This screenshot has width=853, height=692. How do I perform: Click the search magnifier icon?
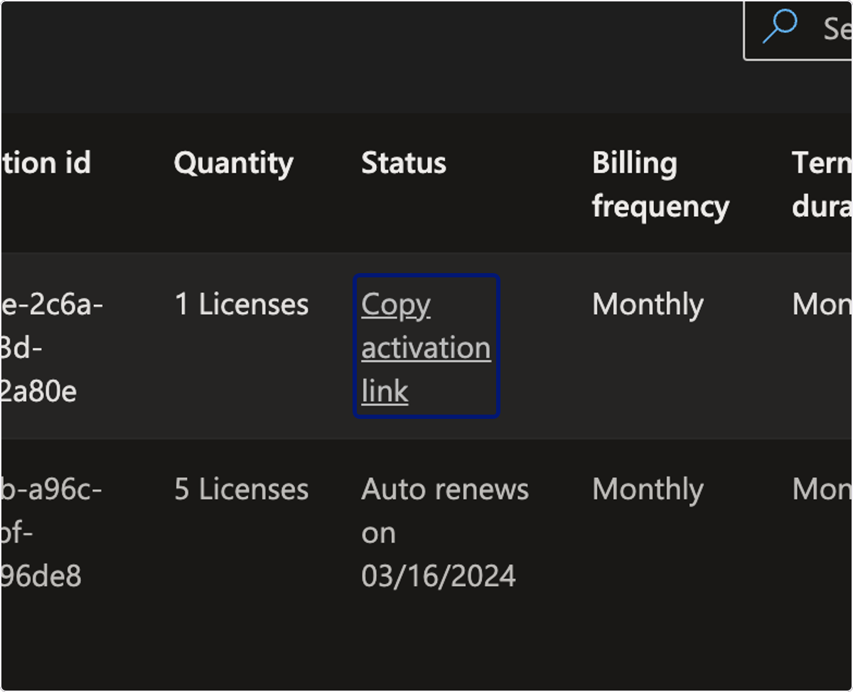pos(780,28)
